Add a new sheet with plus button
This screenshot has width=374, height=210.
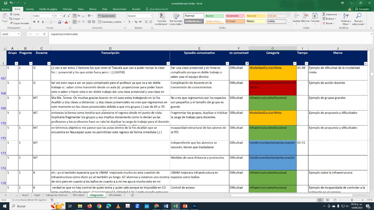tap(132, 195)
